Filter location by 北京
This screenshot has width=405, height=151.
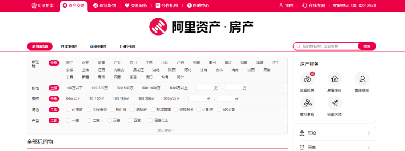[x=85, y=63]
